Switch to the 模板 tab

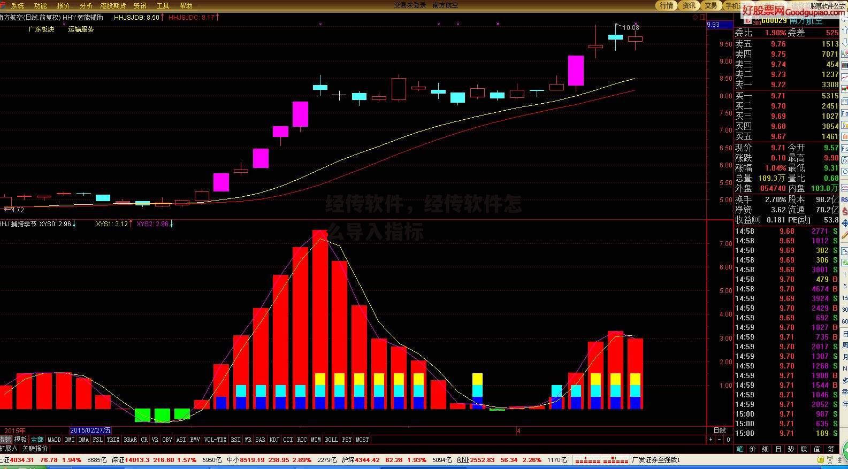pos(20,440)
